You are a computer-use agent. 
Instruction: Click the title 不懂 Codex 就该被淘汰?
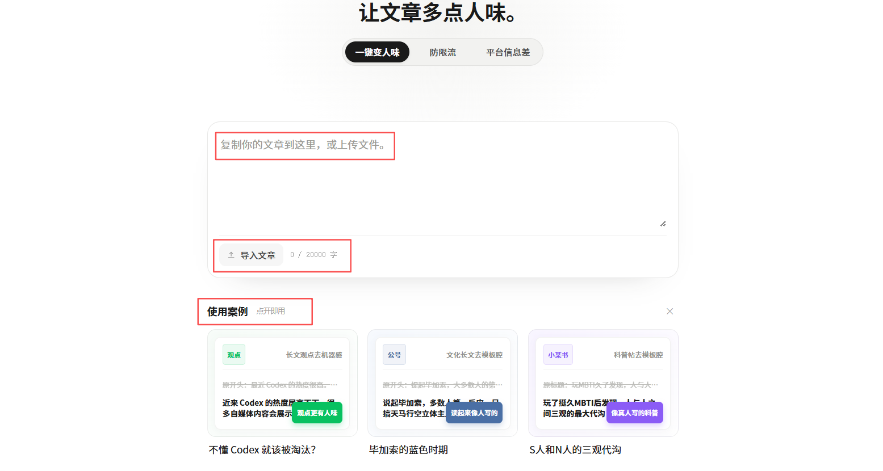(x=262, y=450)
